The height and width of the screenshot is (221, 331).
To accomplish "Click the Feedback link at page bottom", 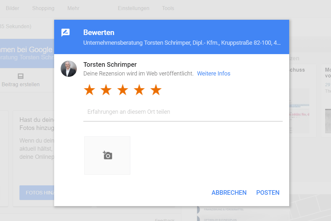I will click(x=165, y=219).
